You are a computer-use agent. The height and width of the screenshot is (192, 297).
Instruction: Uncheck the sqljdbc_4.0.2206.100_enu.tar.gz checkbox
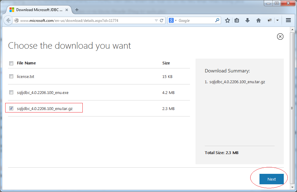point(11,108)
